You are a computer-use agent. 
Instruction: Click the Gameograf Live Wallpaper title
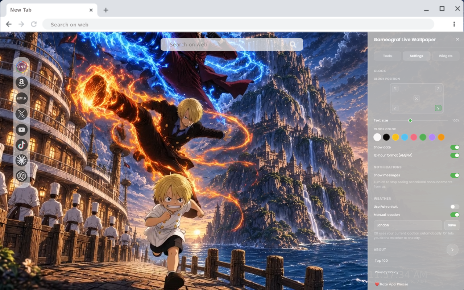[405, 40]
